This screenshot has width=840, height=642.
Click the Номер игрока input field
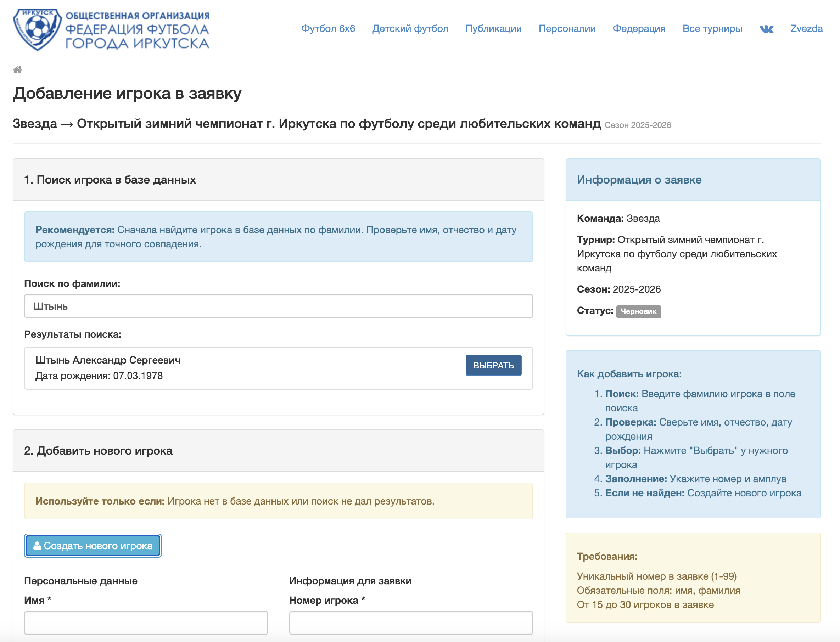(x=410, y=622)
